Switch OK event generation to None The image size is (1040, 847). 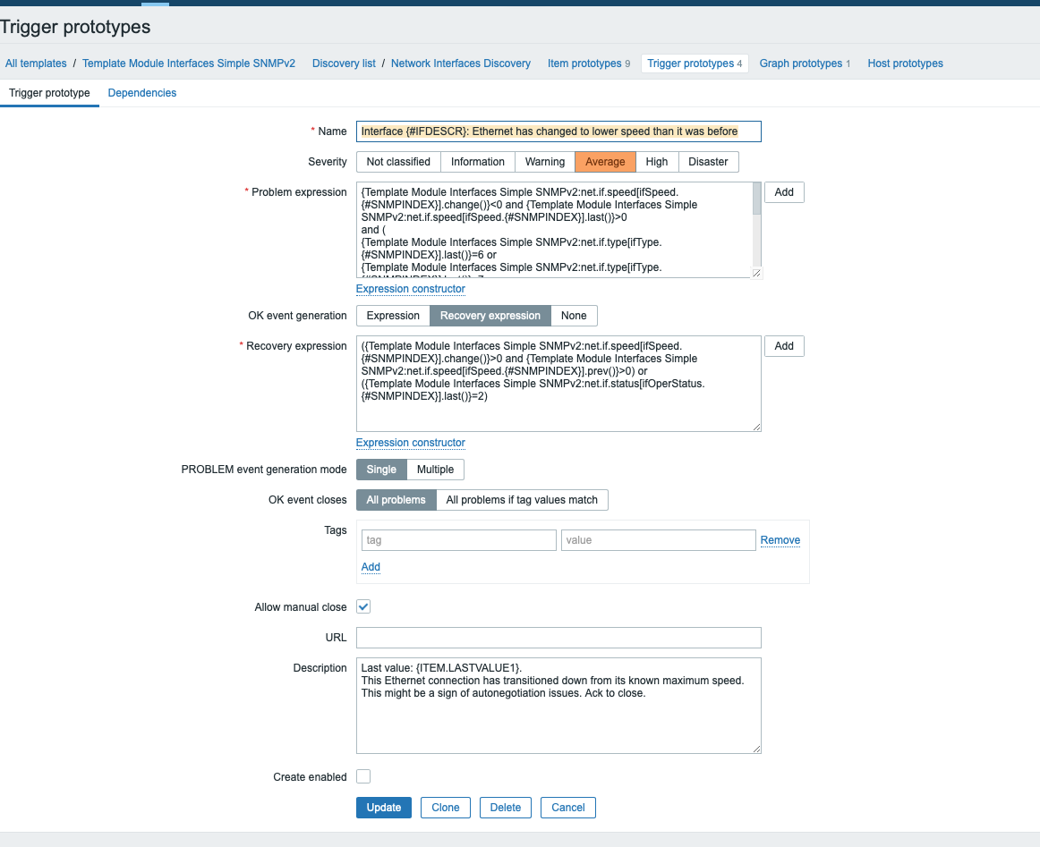[574, 316]
